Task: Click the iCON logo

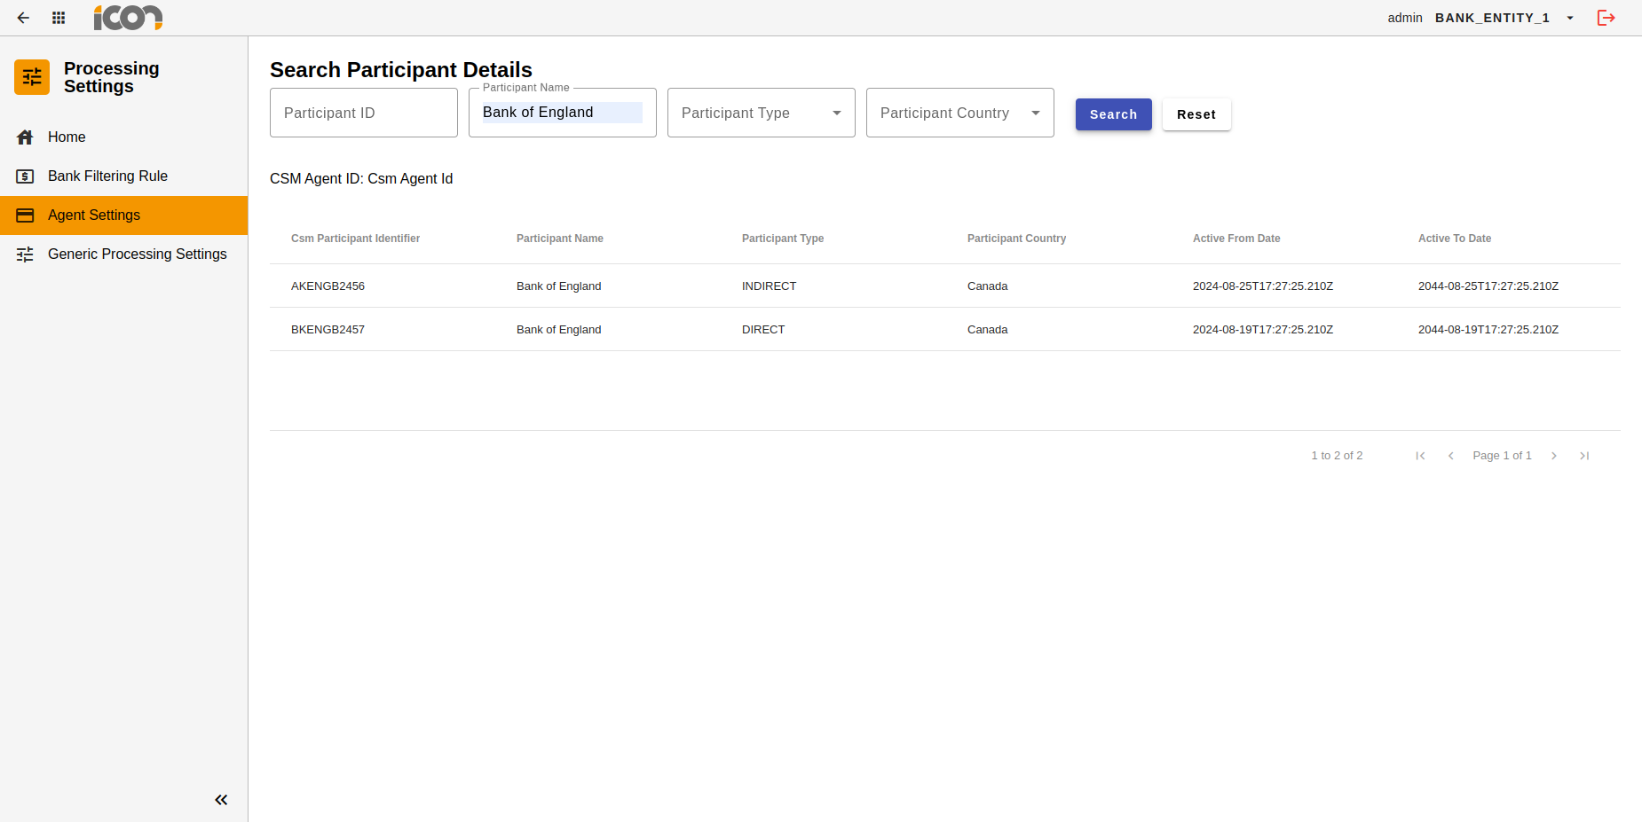Action: click(x=128, y=18)
